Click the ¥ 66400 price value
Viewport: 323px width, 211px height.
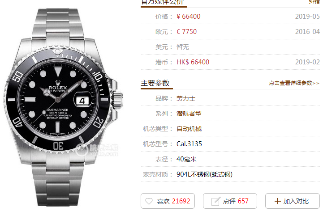[x=188, y=17]
